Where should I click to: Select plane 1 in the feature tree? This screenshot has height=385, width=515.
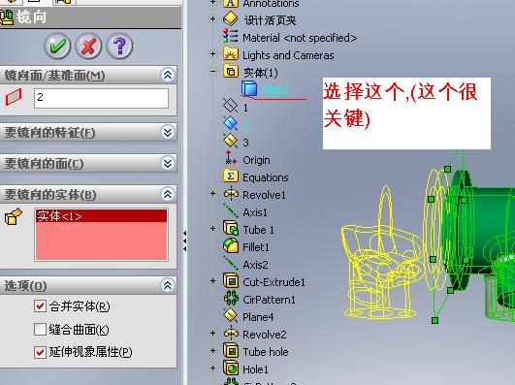tap(245, 108)
